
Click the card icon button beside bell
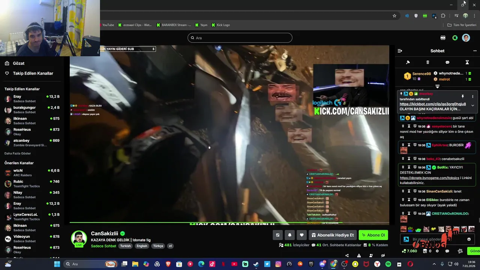(x=277, y=235)
